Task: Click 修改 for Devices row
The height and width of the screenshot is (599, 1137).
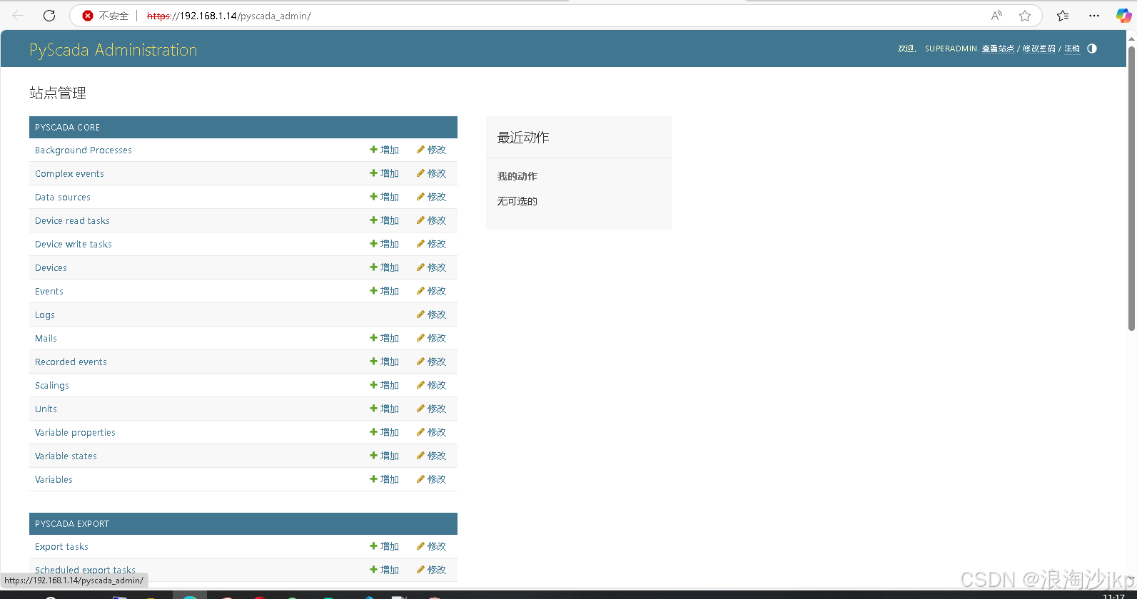Action: pos(431,267)
